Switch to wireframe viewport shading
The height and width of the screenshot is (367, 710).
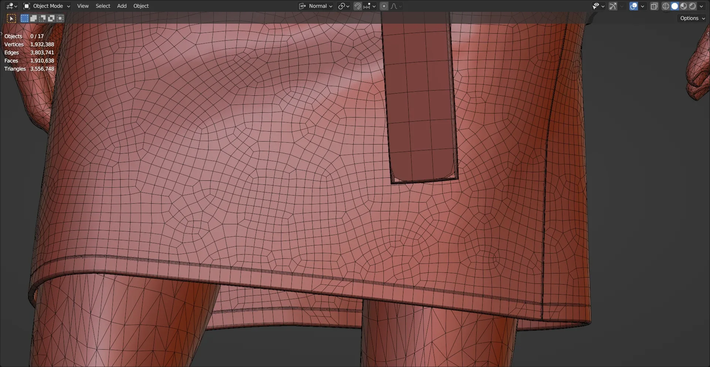pyautogui.click(x=666, y=6)
